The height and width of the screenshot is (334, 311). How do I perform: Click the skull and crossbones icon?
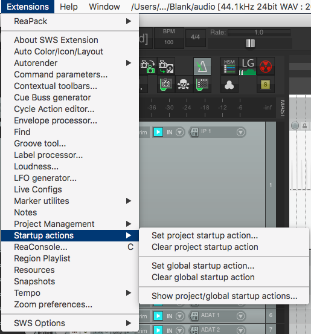[183, 85]
